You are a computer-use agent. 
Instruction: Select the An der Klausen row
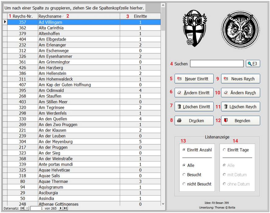coord(84,130)
